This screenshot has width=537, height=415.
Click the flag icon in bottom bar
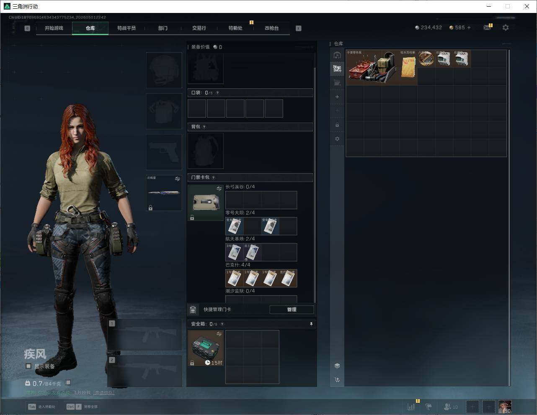click(429, 406)
